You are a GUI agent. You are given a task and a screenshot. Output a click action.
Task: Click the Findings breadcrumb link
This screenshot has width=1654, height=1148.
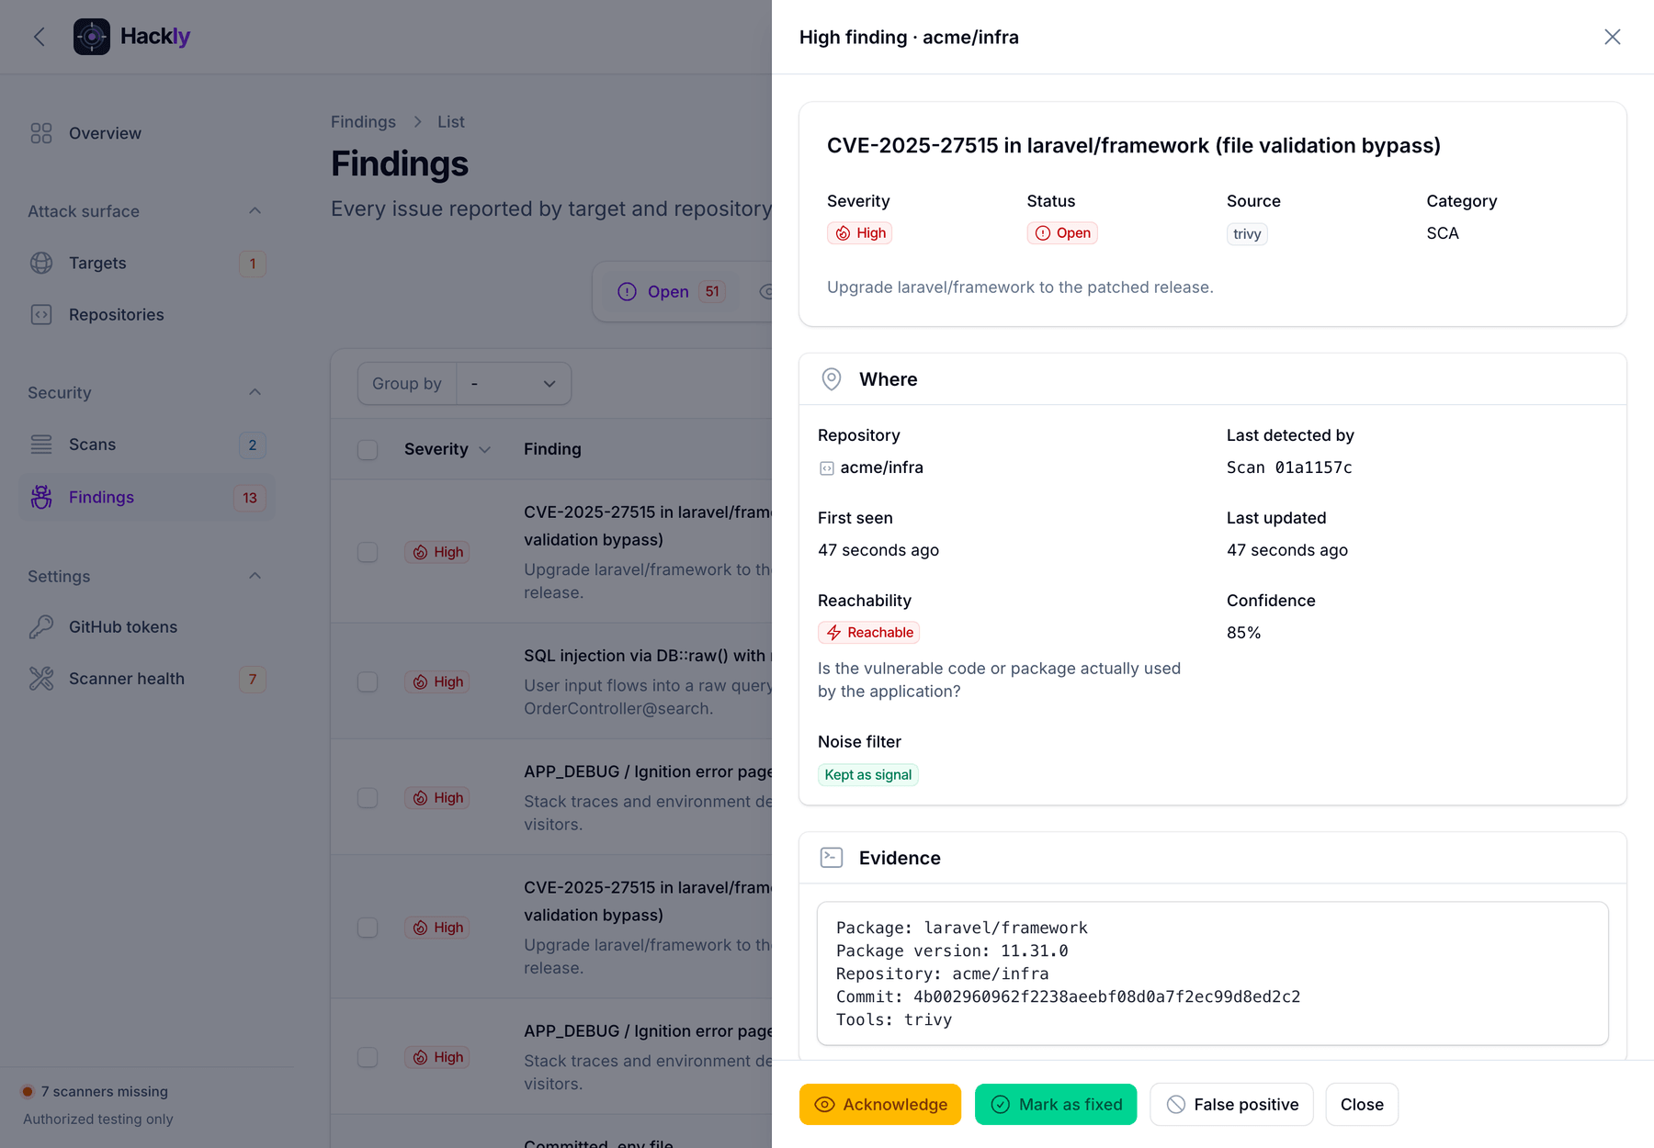pos(363,122)
